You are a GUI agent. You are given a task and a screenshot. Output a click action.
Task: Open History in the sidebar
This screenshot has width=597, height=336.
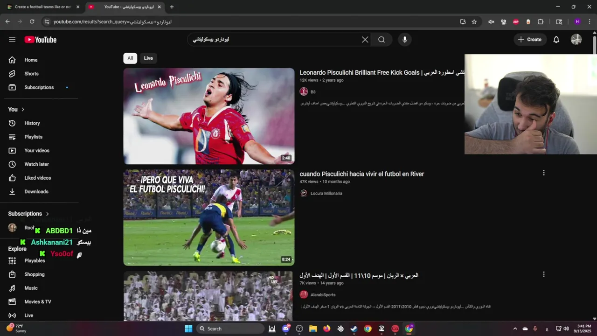pos(41,123)
